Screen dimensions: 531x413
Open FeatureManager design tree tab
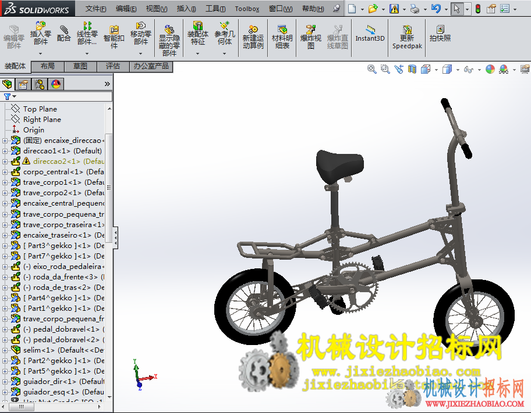(7, 84)
